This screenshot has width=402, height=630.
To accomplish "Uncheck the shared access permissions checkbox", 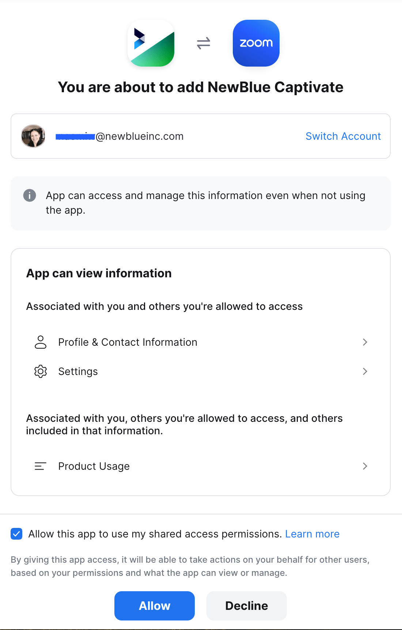I will pyautogui.click(x=16, y=534).
